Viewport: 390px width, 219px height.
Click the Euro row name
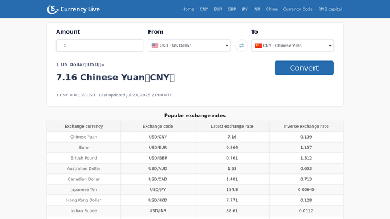(83, 148)
